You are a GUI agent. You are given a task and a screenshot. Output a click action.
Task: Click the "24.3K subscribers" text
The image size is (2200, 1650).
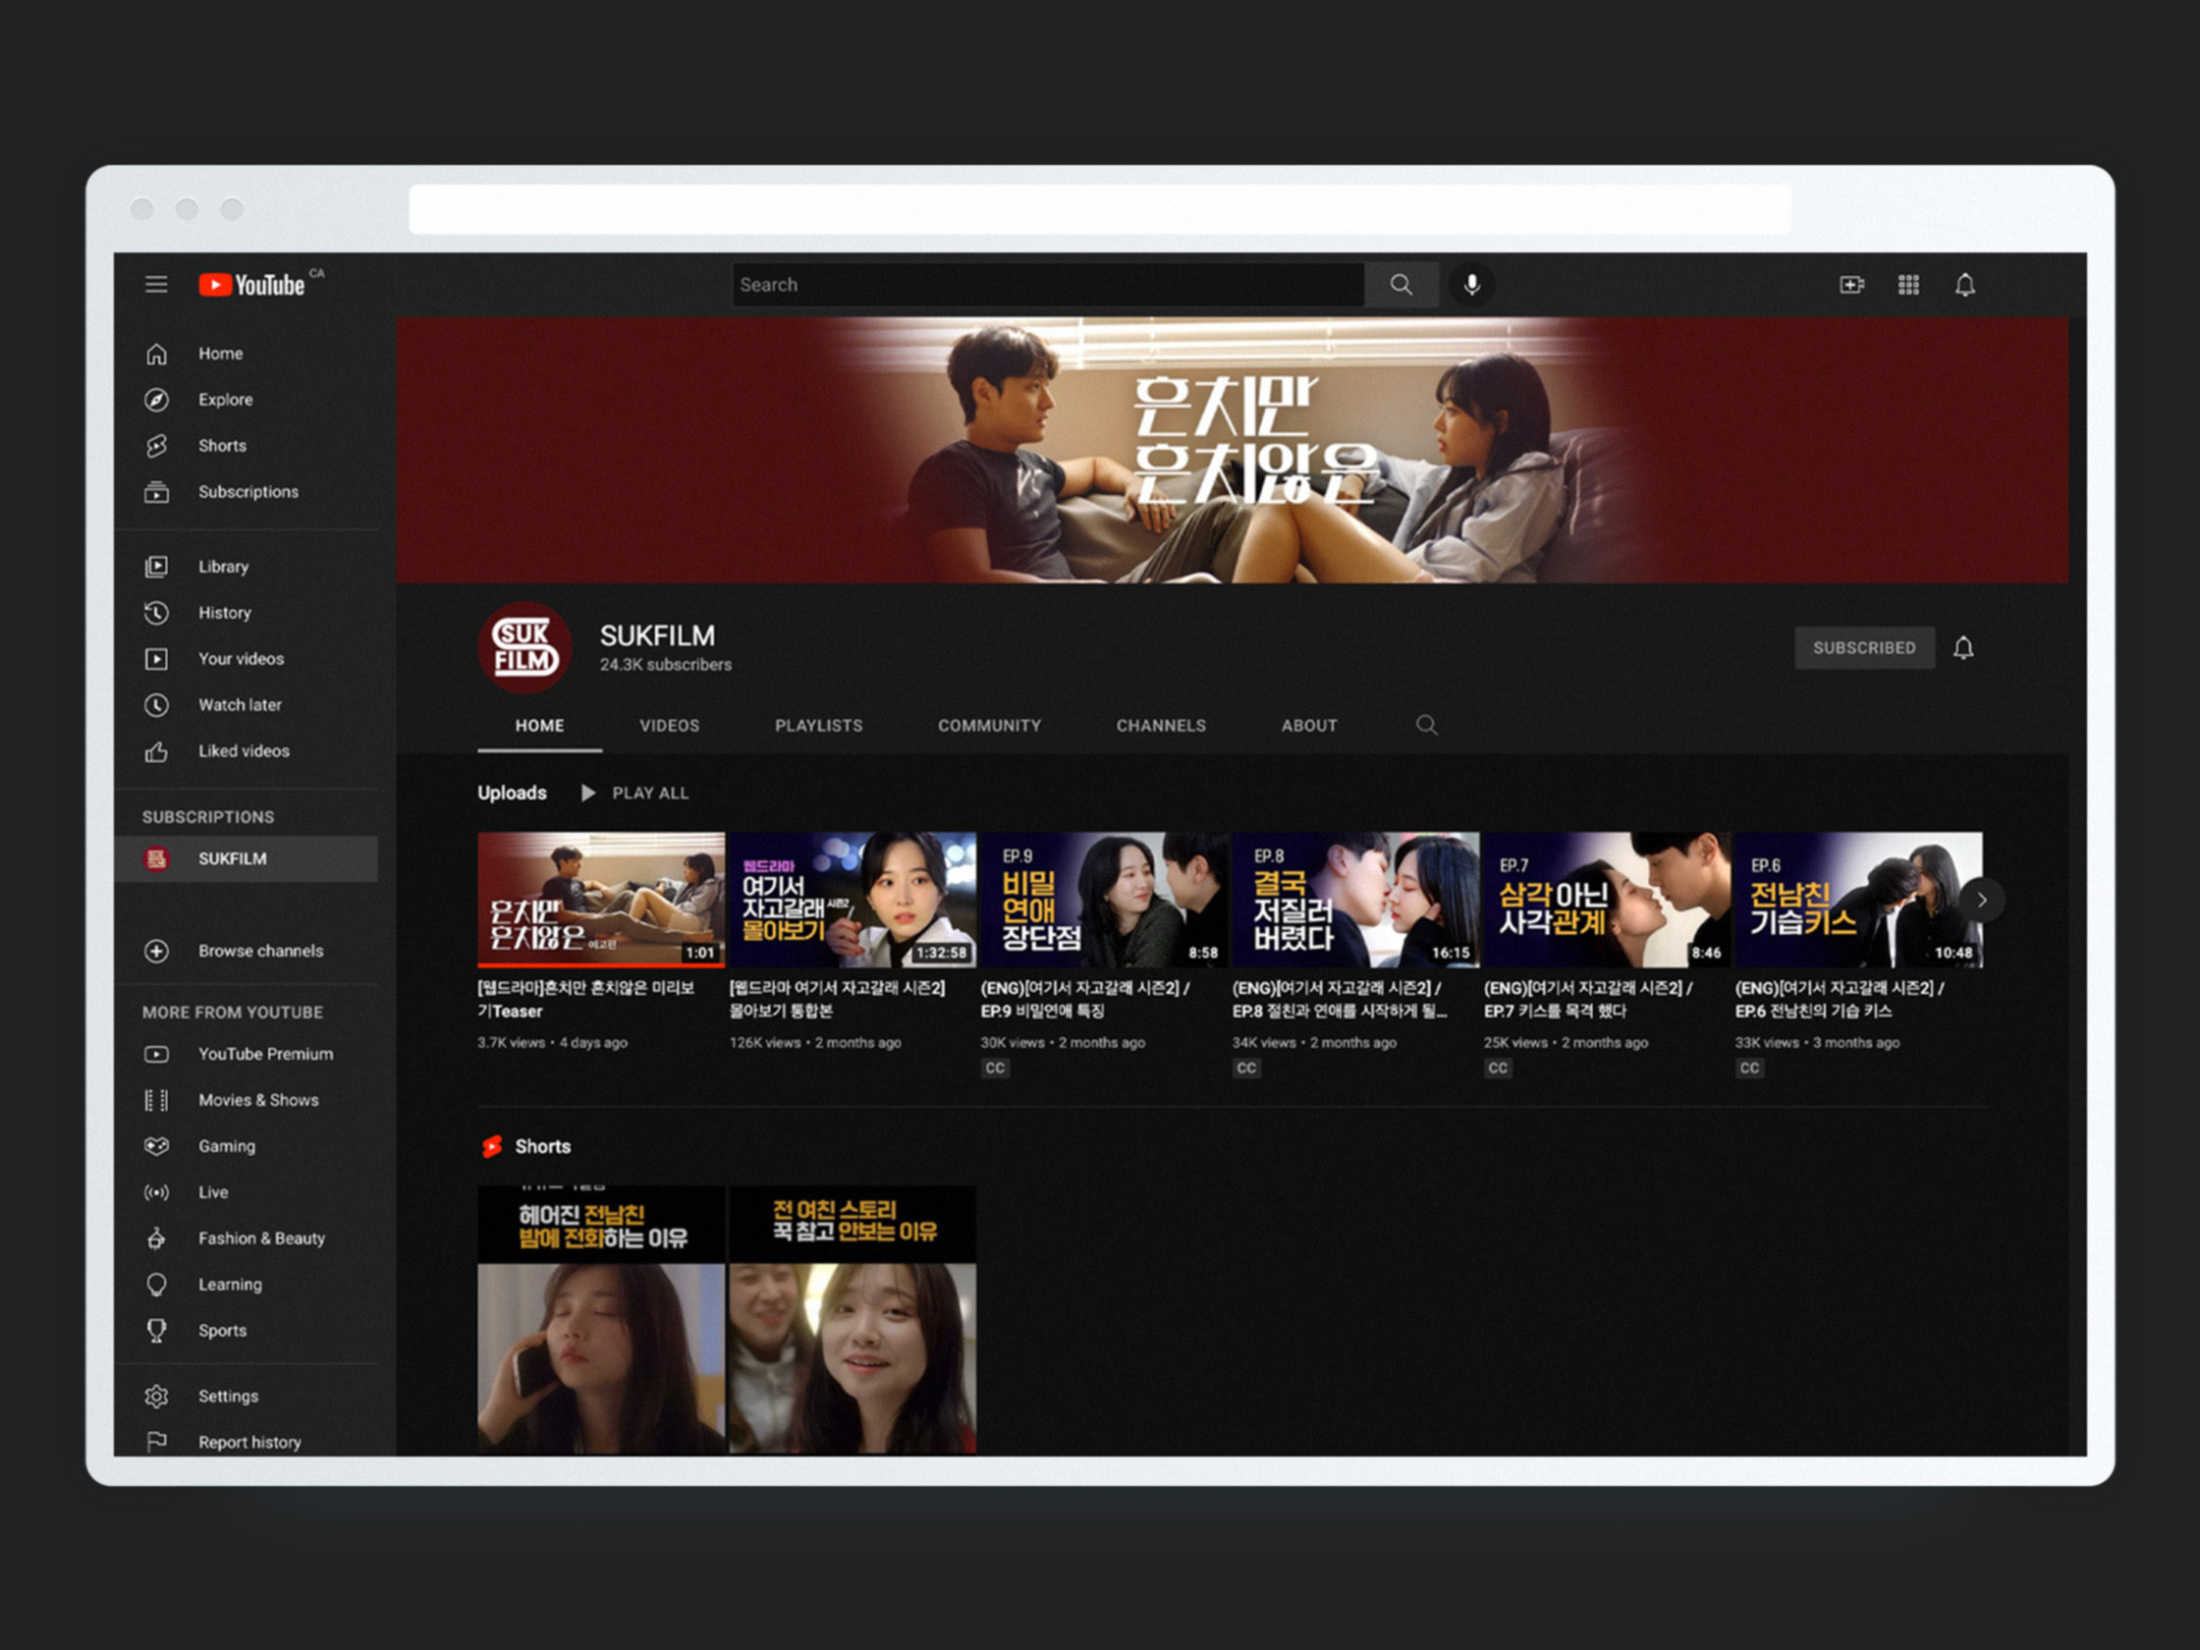click(665, 664)
